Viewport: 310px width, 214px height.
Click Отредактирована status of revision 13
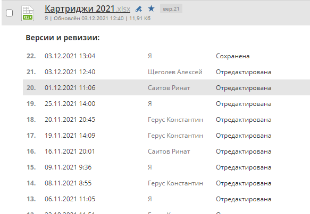click(x=244, y=199)
